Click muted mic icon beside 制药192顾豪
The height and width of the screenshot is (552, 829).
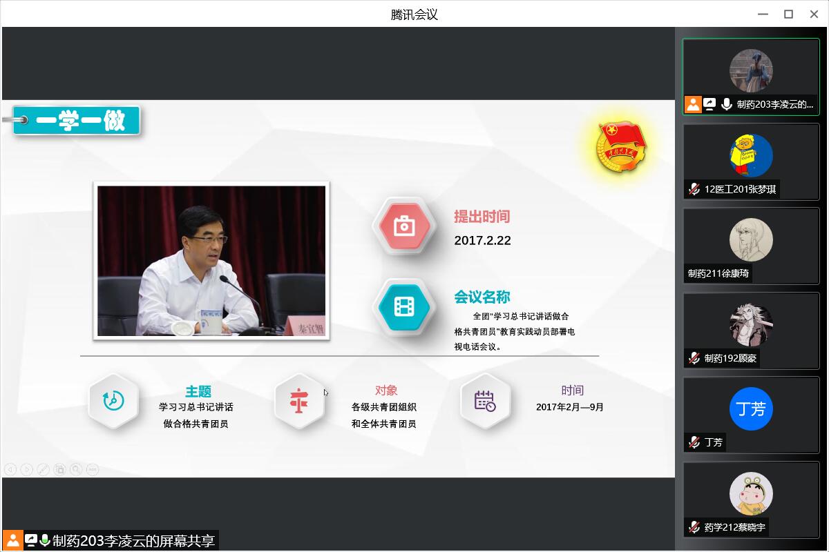pos(694,358)
